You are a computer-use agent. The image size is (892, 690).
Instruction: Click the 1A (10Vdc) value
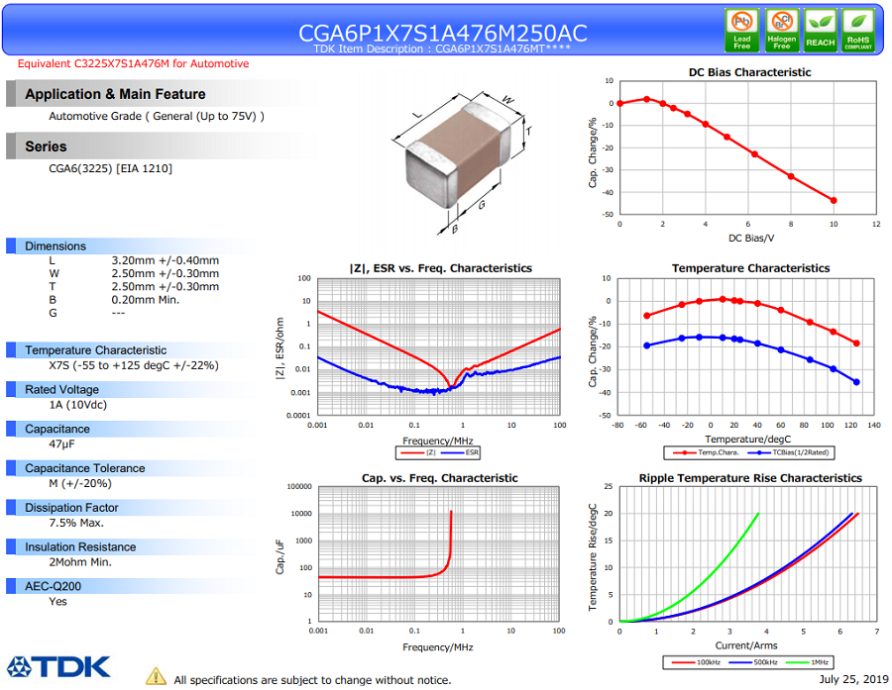coord(78,405)
